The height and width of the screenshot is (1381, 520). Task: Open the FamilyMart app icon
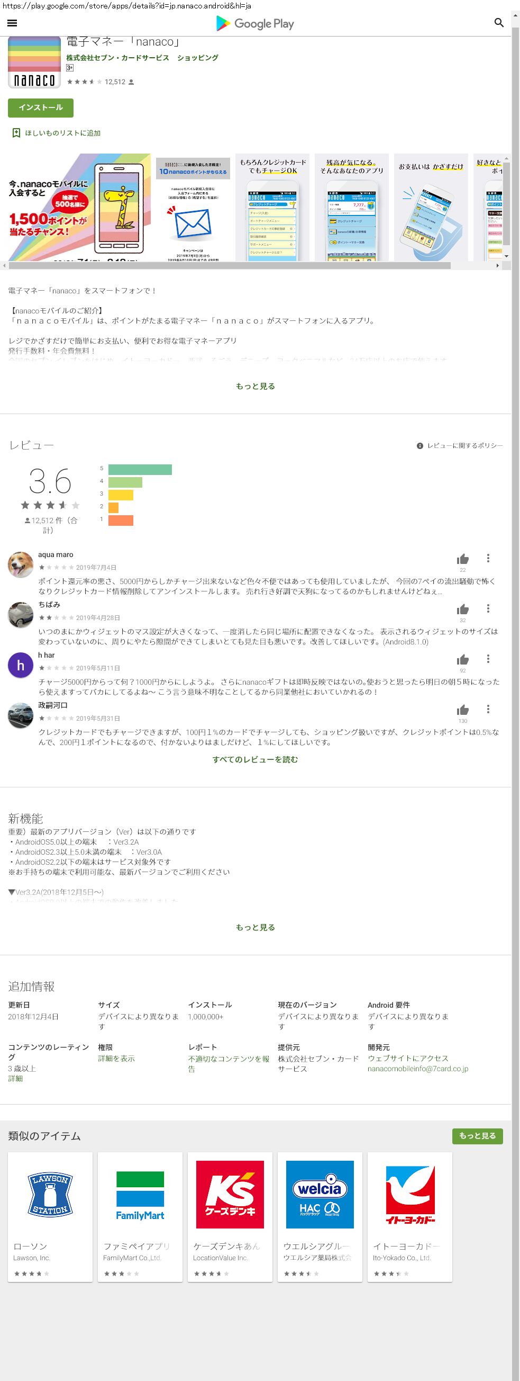140,1195
